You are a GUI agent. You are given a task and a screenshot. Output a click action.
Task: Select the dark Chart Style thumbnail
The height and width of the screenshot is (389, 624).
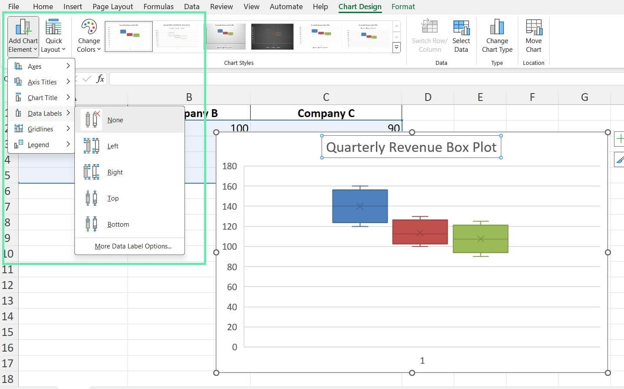tap(272, 36)
